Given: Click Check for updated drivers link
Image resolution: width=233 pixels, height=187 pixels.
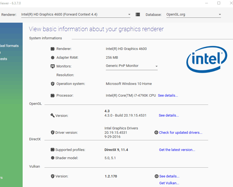Looking at the screenshot, I should pyautogui.click(x=181, y=132).
